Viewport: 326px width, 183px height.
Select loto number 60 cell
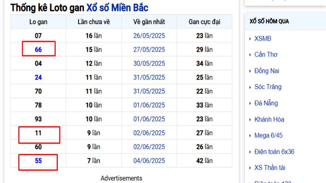click(x=38, y=147)
